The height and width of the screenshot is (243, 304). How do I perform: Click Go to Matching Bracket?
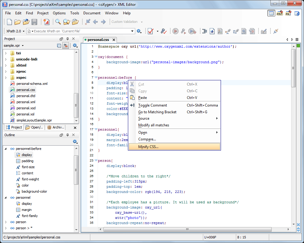pyautogui.click(x=174, y=112)
